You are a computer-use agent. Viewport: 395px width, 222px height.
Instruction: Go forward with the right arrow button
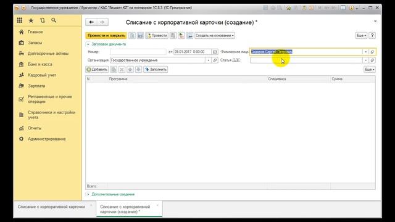102,22
